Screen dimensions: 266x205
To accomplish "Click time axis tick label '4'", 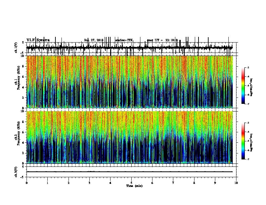I will pos(110,183).
